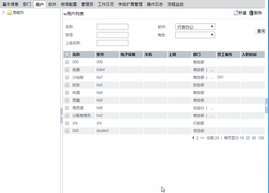Go to page 2 of results
This screenshot has height=193, width=269.
click(197, 138)
